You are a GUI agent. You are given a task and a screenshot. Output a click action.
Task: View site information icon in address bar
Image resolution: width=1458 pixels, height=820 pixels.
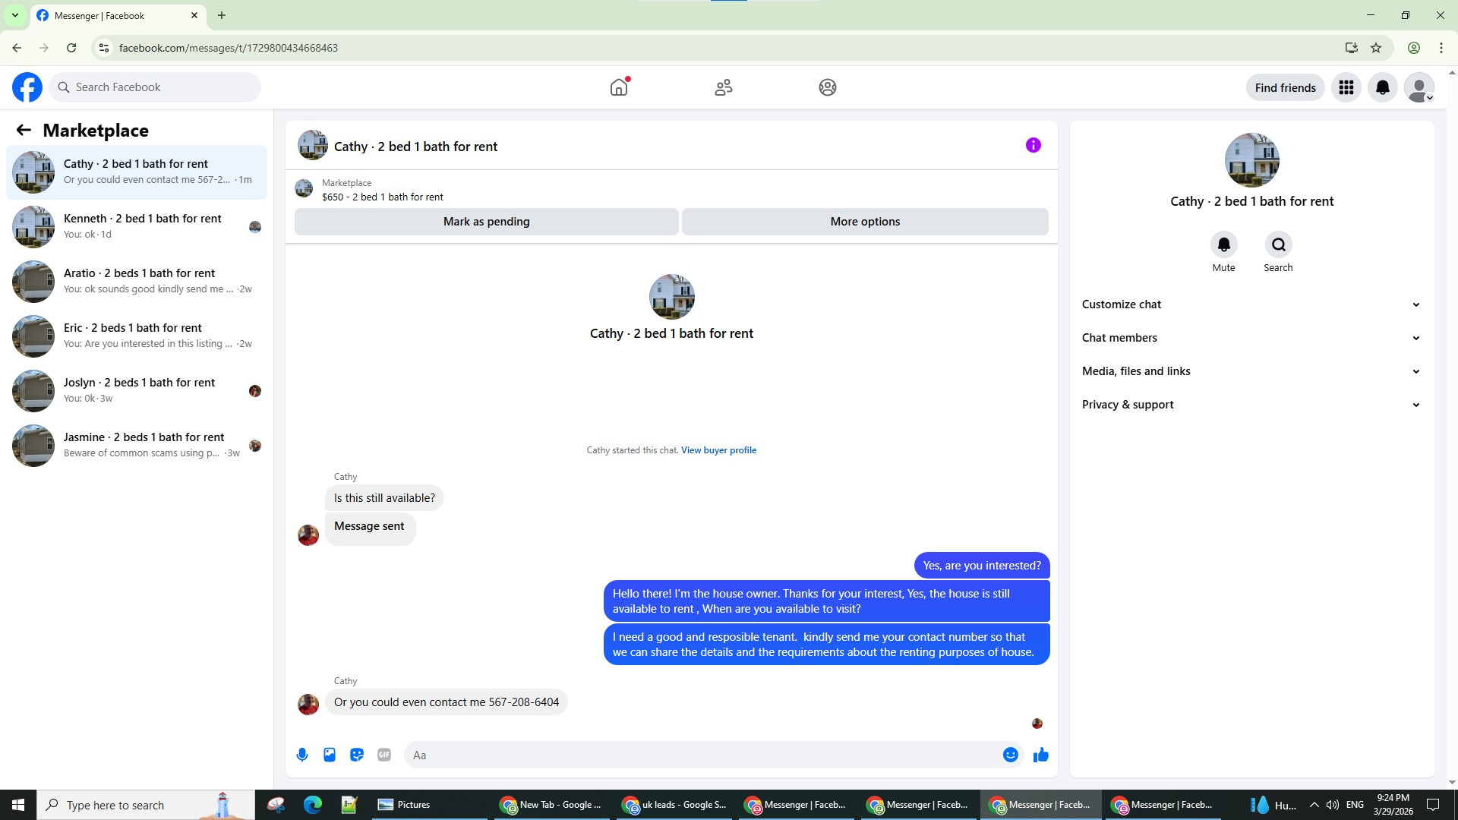[104, 48]
